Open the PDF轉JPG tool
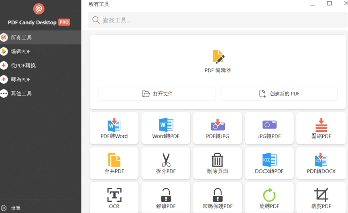This screenshot has height=213, width=348. 218,128
